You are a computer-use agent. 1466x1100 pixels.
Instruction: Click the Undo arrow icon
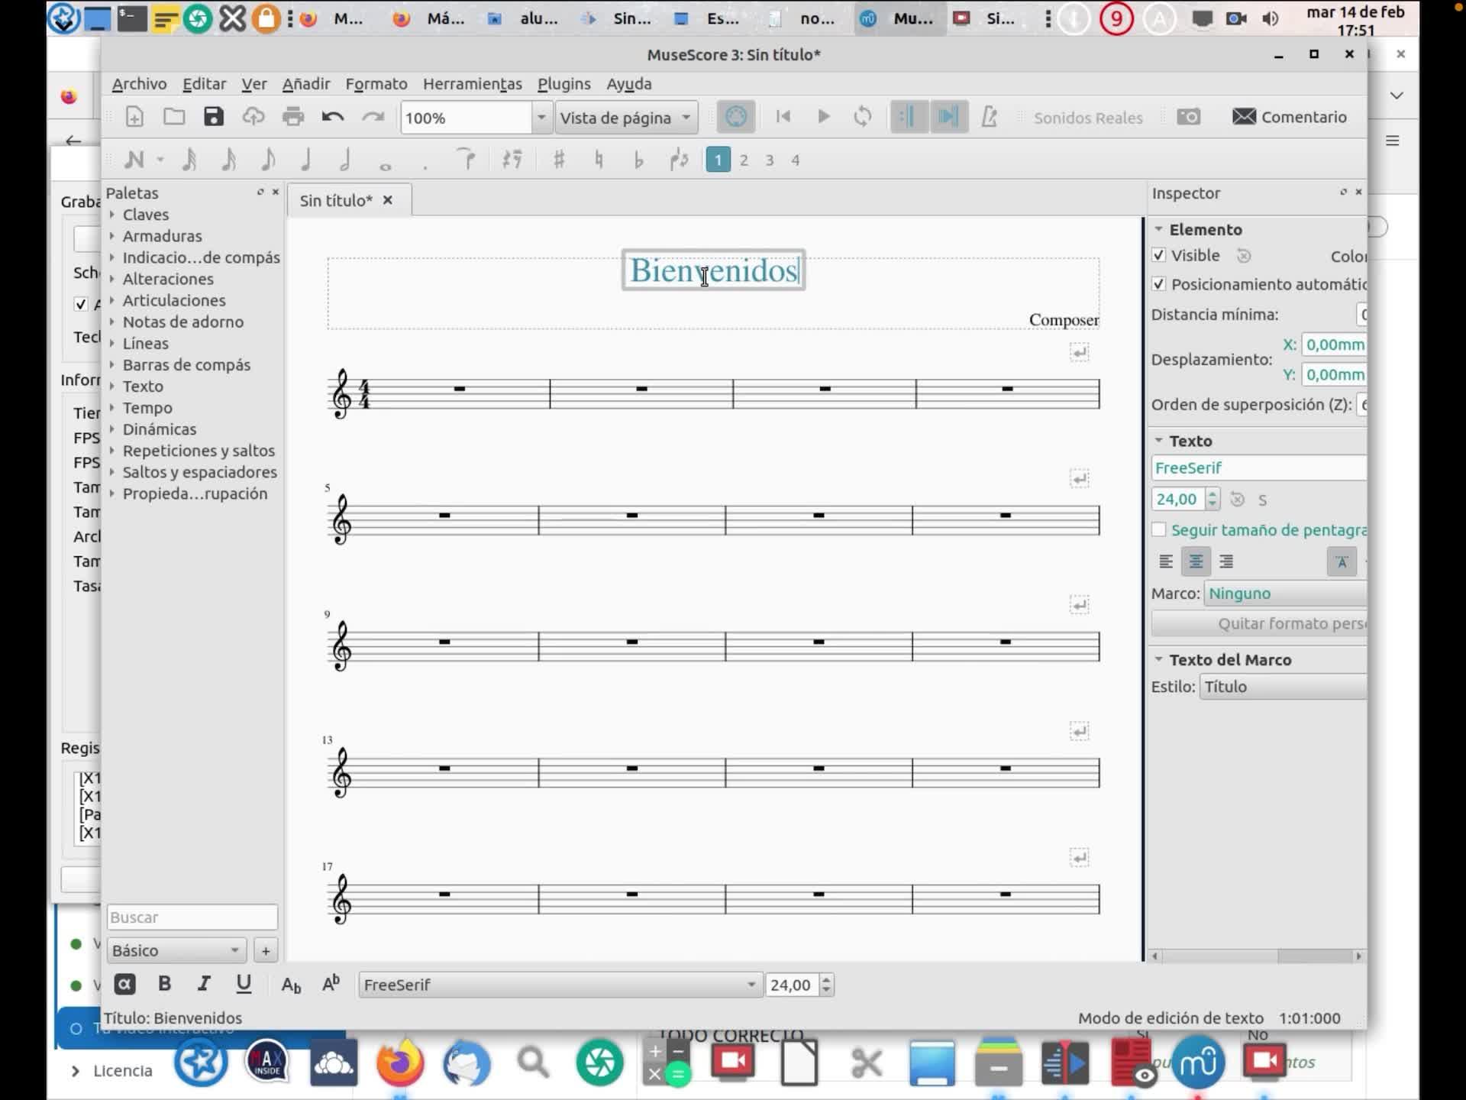click(x=332, y=117)
